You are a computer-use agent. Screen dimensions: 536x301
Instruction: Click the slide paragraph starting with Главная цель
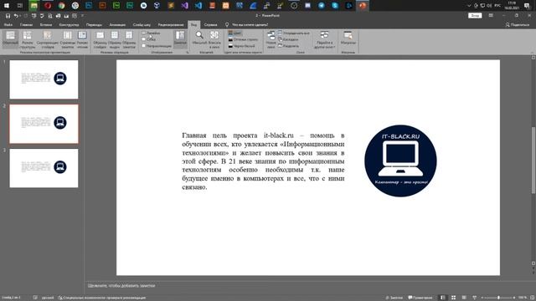pyautogui.click(x=263, y=161)
